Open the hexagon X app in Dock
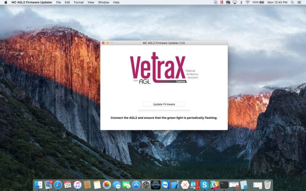Screen dimensions: 306x191 point(185,185)
